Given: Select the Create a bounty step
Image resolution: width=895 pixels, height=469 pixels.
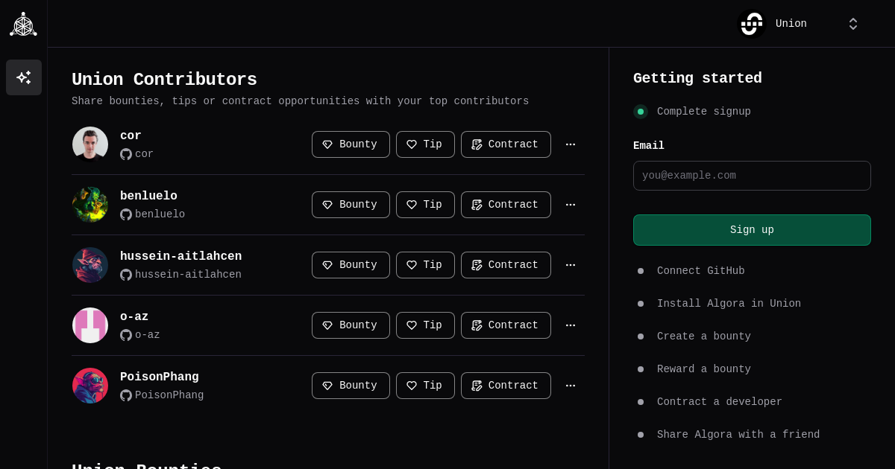Looking at the screenshot, I should (703, 336).
